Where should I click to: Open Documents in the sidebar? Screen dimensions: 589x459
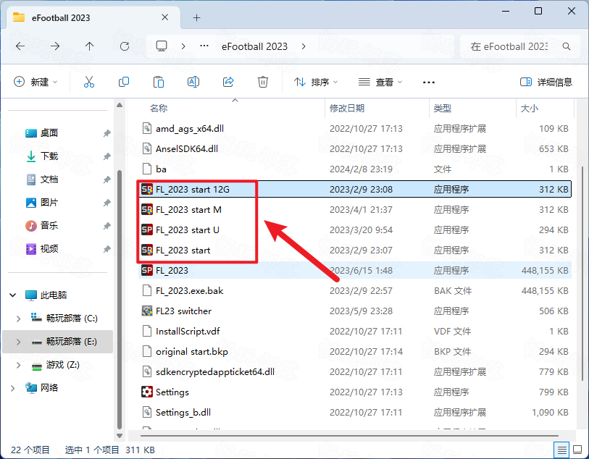coord(49,180)
